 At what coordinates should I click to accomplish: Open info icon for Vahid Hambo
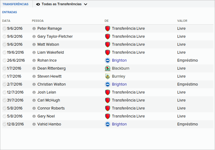point(34,124)
